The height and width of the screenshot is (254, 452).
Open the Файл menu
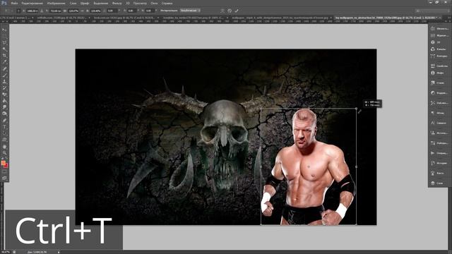tap(14, 3)
